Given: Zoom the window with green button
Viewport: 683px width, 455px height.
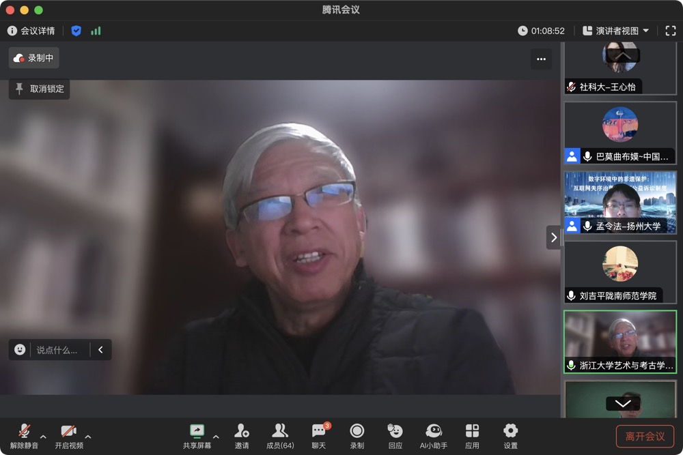Looking at the screenshot, I should pyautogui.click(x=38, y=10).
